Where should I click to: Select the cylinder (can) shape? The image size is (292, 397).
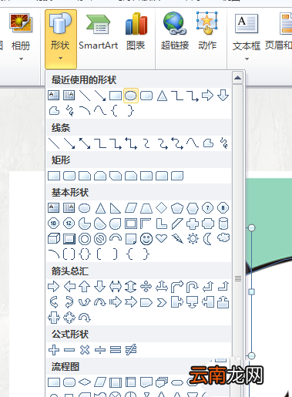223,224
